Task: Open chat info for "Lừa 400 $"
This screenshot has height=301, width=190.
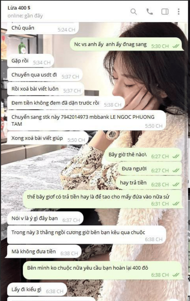Action: pos(19,8)
